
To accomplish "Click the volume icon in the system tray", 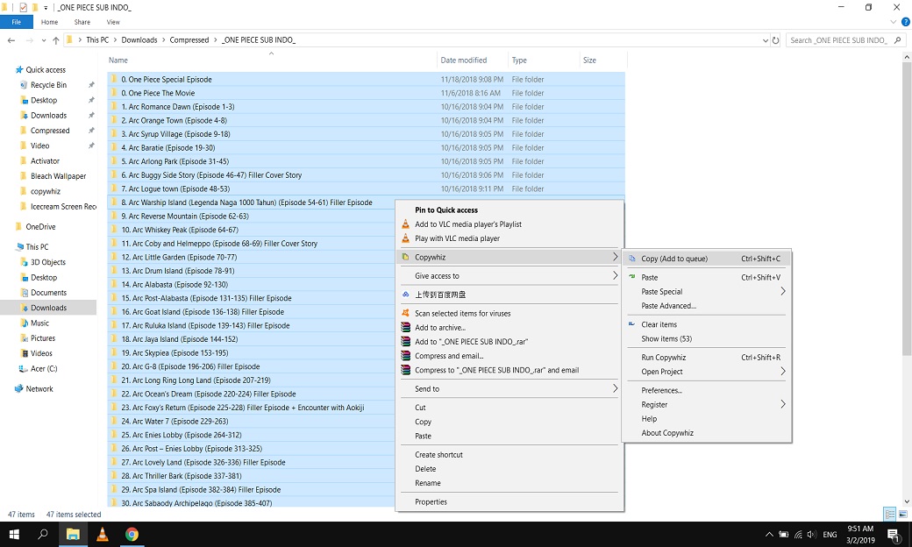I will (810, 534).
